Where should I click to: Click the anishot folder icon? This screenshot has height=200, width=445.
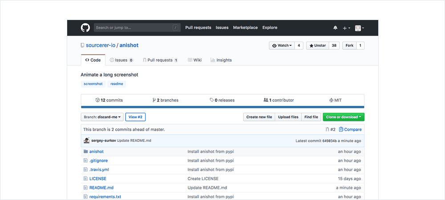(85, 152)
